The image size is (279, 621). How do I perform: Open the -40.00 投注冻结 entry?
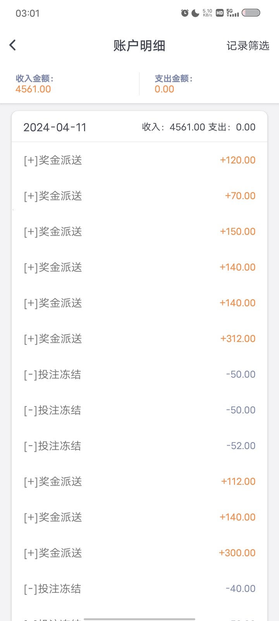tap(139, 589)
